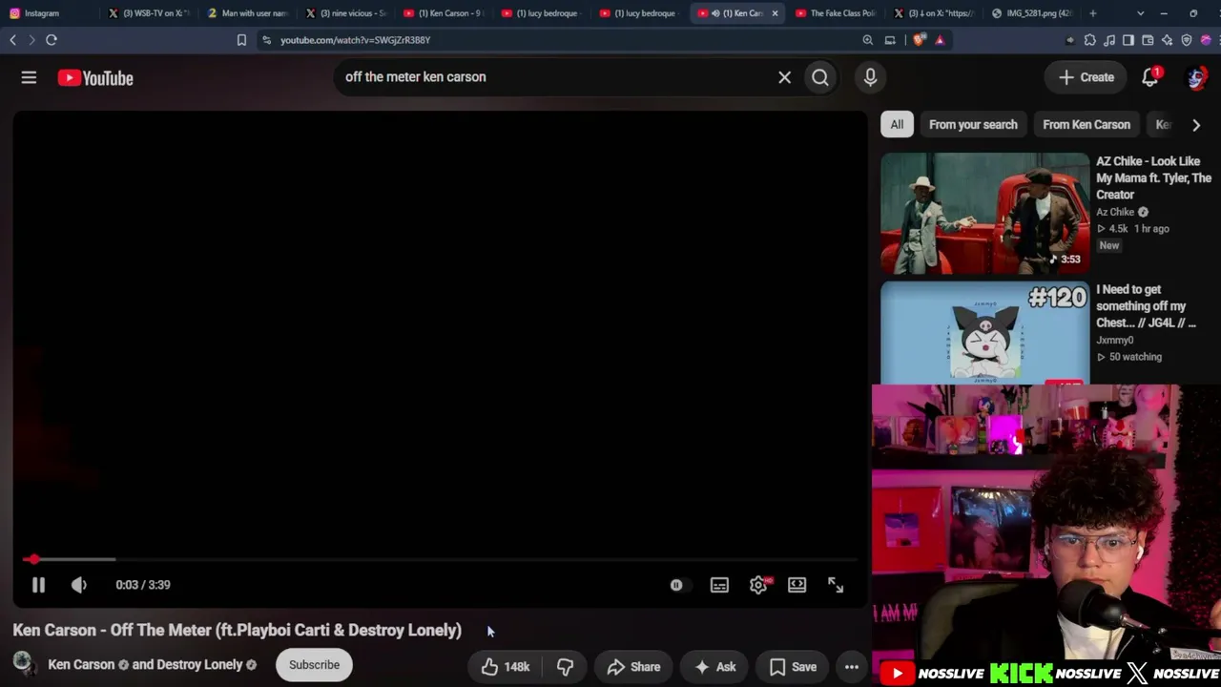
Task: Dislike this video
Action: pyautogui.click(x=565, y=667)
